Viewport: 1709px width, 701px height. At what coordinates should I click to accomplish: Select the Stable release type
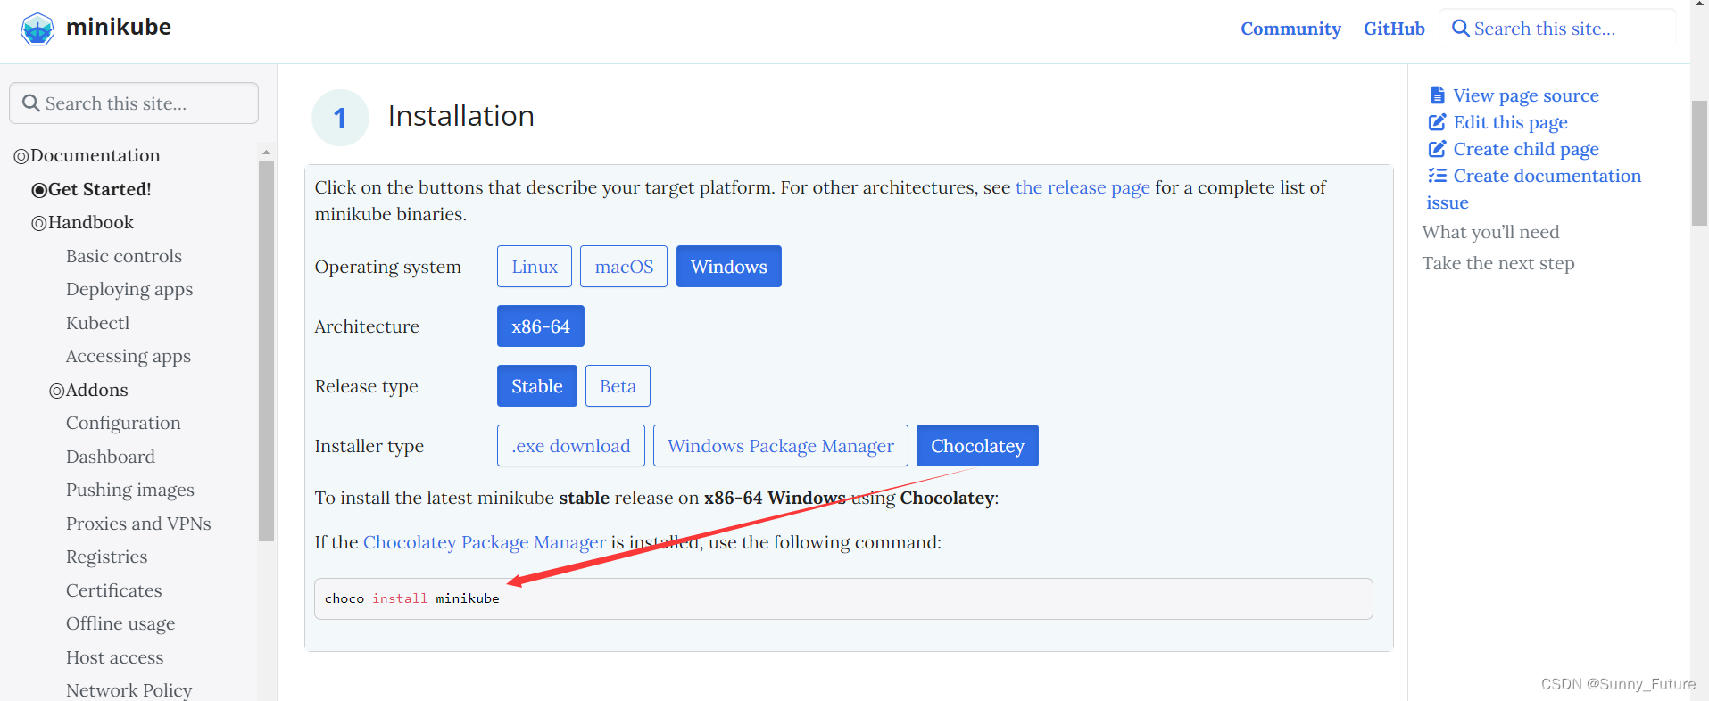tap(537, 386)
